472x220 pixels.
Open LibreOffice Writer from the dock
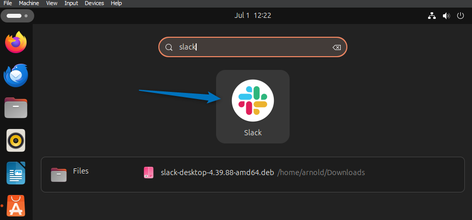coord(16,173)
